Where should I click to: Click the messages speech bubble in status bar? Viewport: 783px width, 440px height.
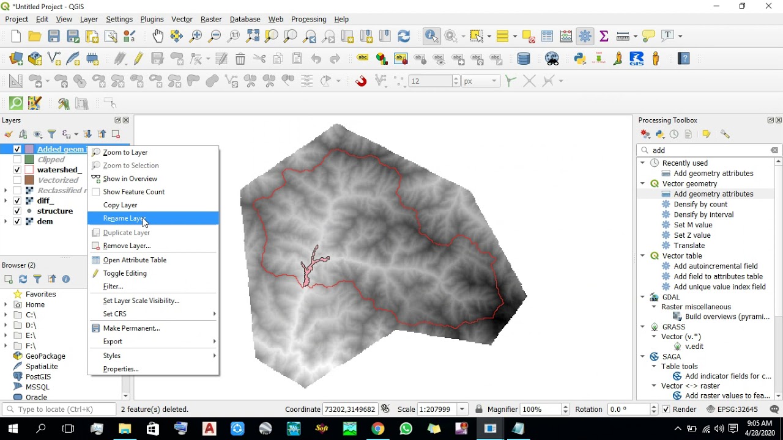tap(775, 409)
